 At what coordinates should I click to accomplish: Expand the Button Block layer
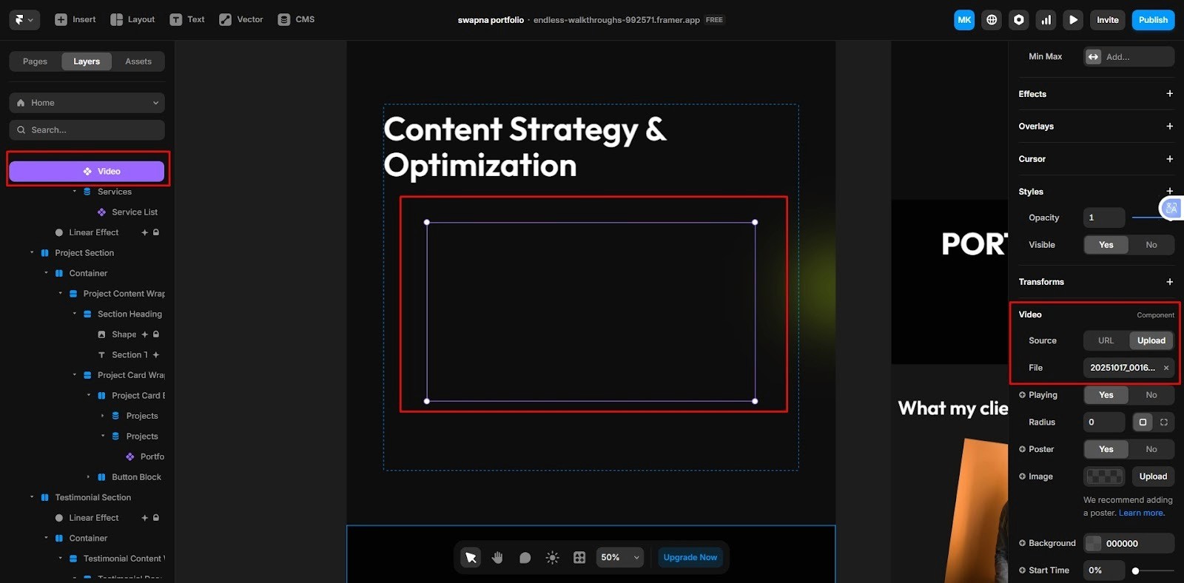click(x=88, y=477)
